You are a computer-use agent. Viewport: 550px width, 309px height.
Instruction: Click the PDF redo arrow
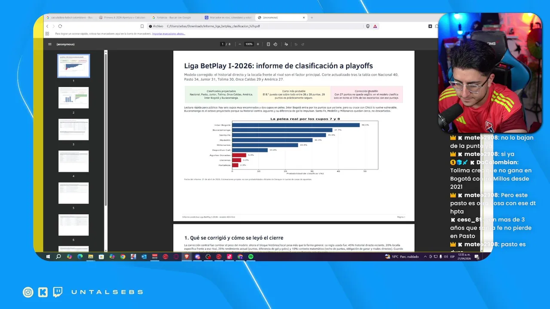point(303,44)
